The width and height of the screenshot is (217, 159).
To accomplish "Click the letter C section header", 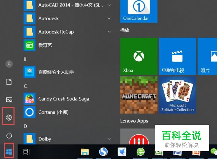I will click(x=25, y=86).
